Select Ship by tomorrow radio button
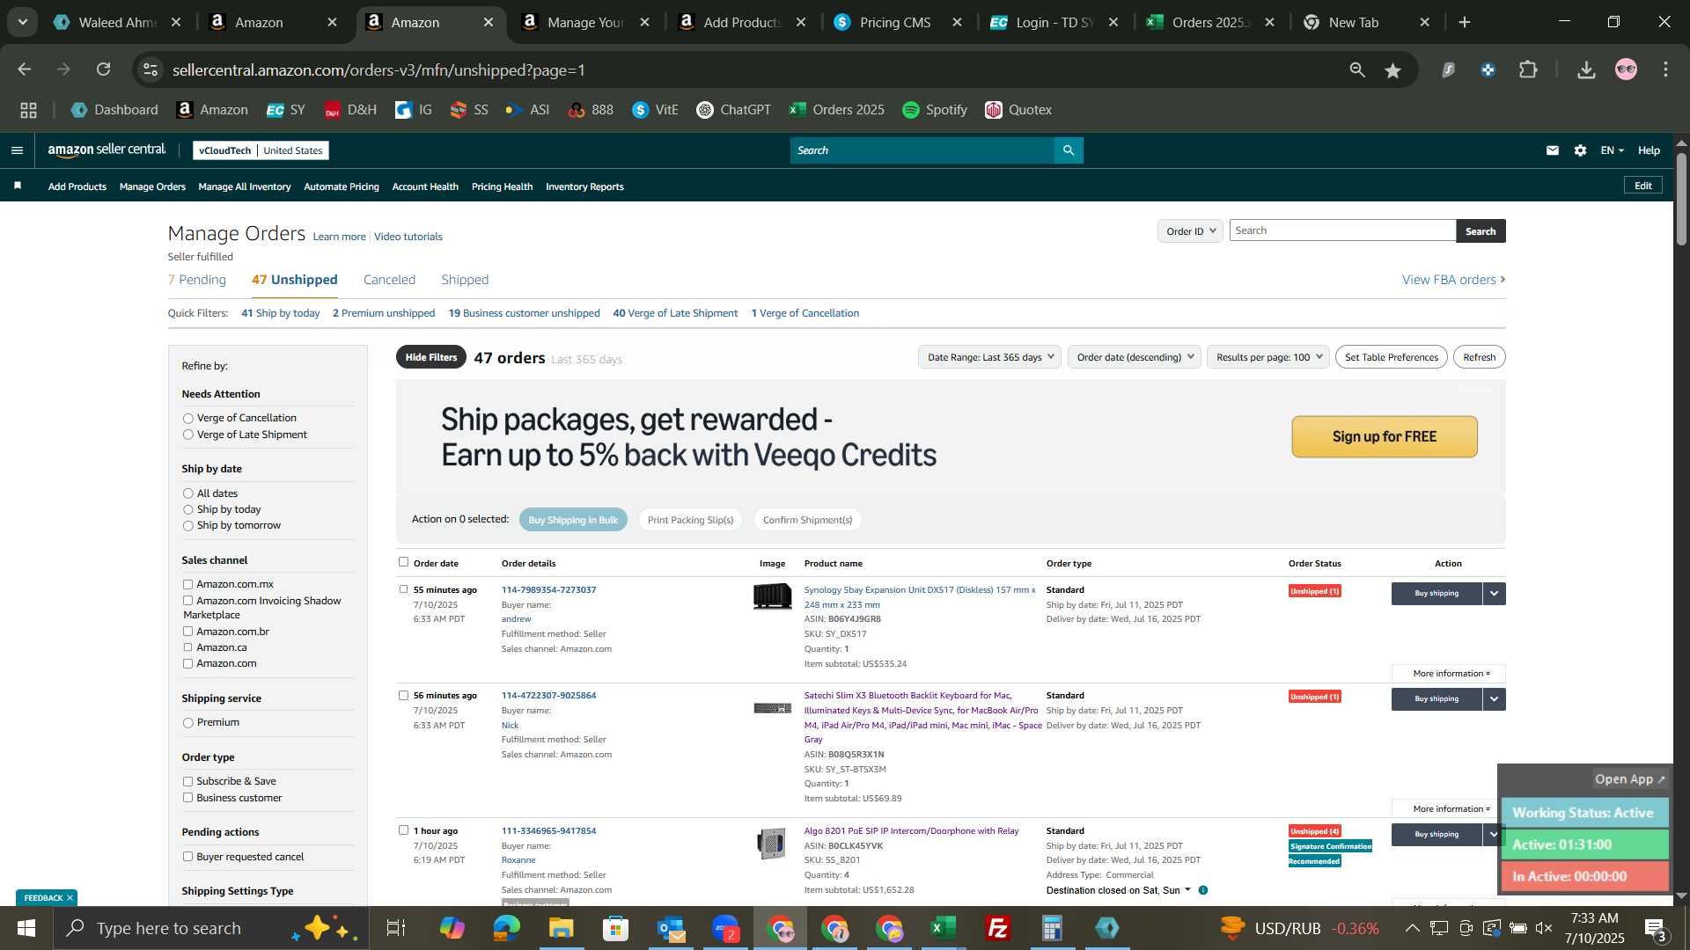This screenshot has height=950, width=1690. click(x=187, y=526)
